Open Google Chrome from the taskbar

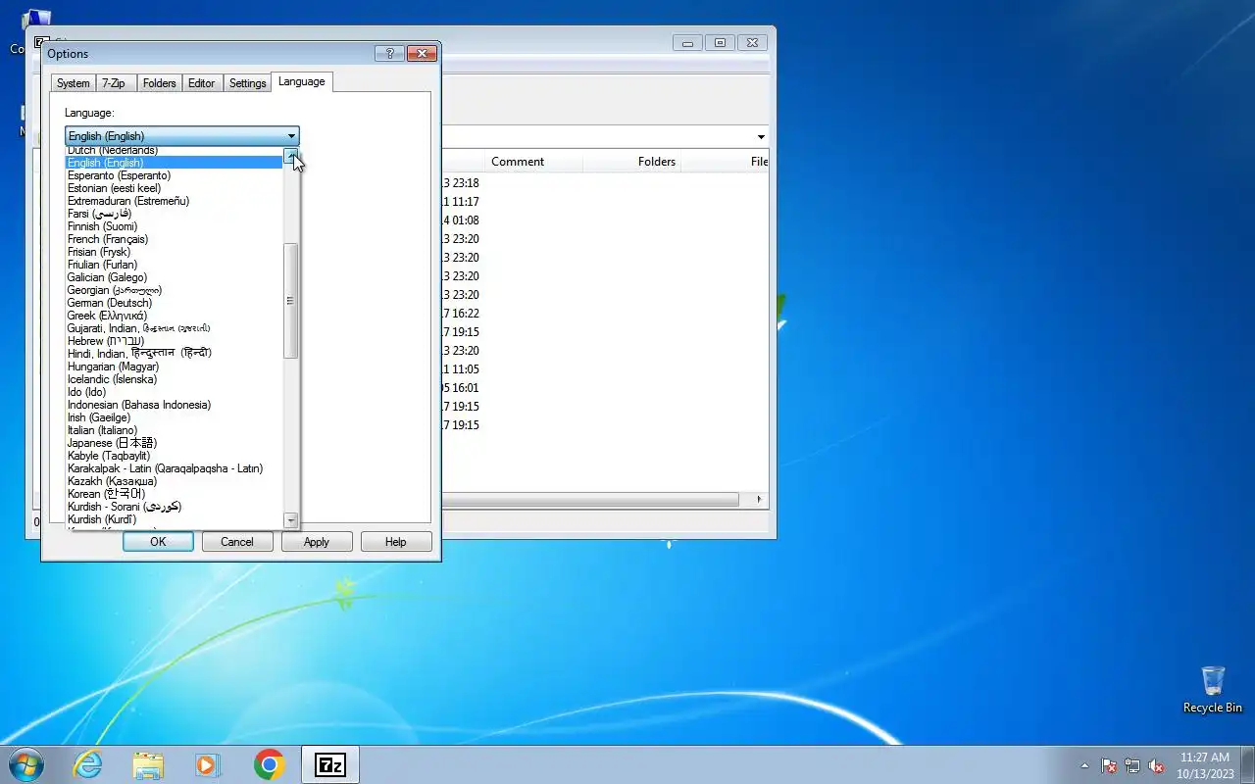pyautogui.click(x=269, y=764)
